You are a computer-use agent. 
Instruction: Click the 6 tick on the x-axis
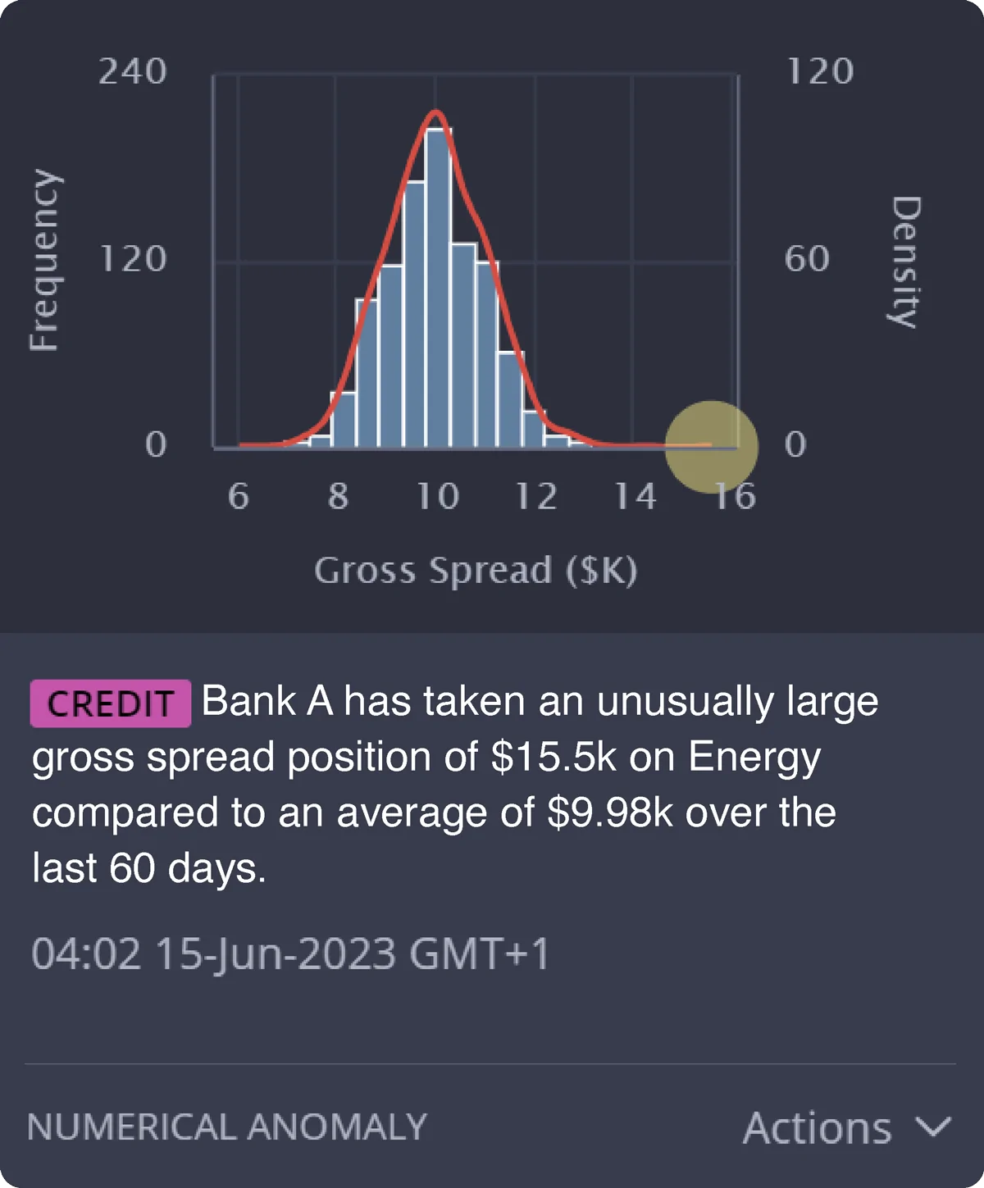click(238, 496)
